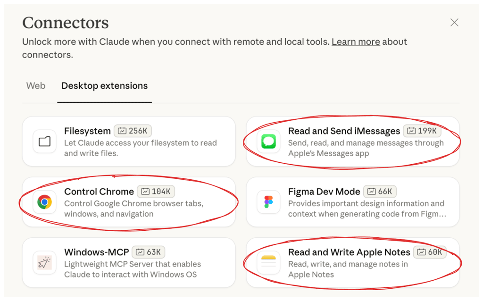The height and width of the screenshot is (301, 483).
Task: Select the Read and Send iMessages title
Action: tap(344, 131)
